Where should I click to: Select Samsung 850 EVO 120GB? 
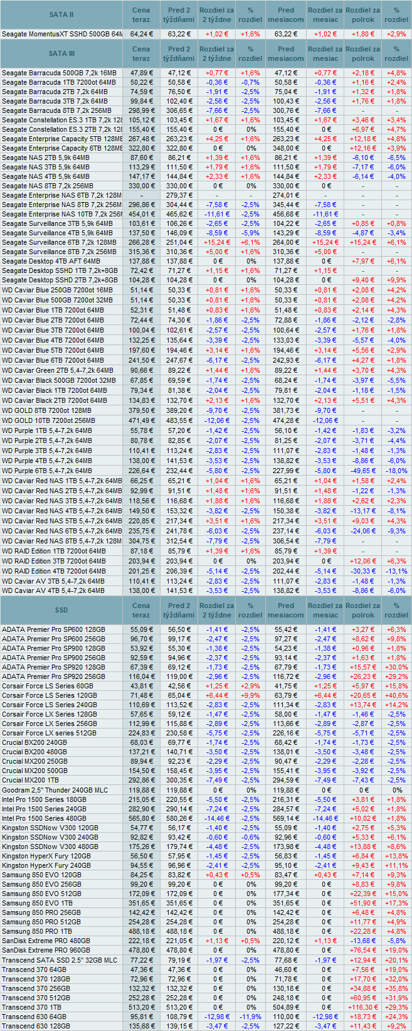(x=41, y=875)
